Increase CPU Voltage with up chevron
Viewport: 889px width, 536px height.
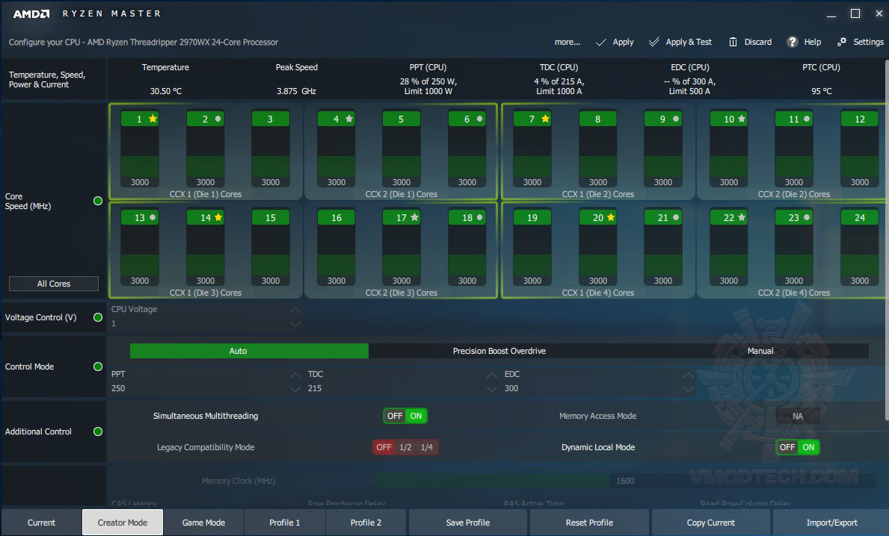click(295, 310)
